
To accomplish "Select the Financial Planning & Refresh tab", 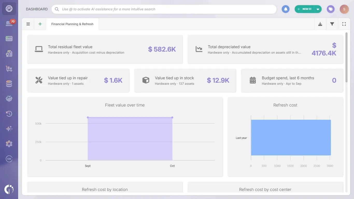I will 72,24.
